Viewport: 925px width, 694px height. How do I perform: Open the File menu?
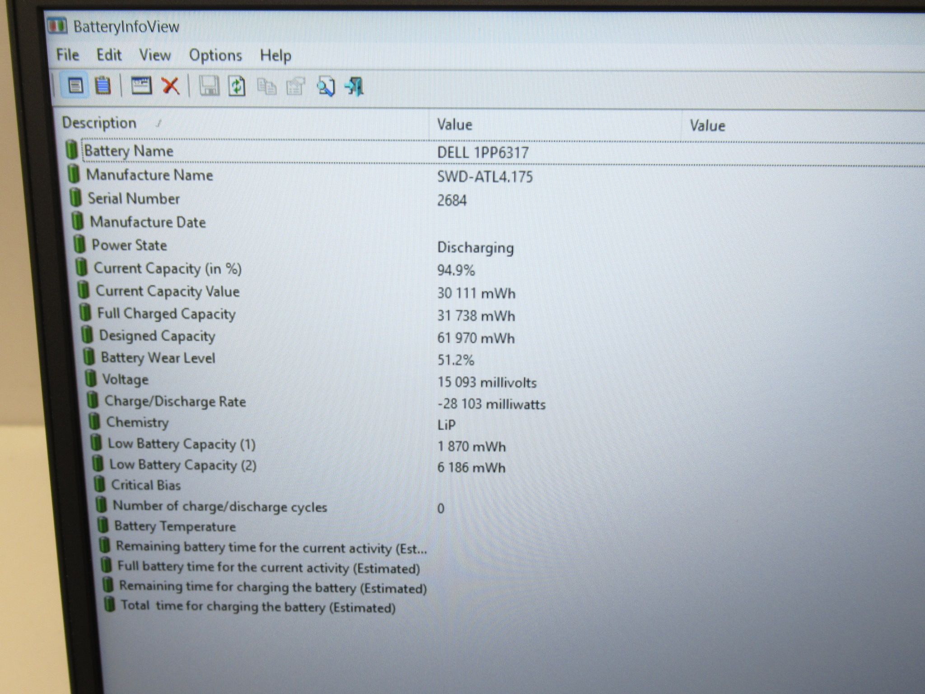click(x=67, y=55)
